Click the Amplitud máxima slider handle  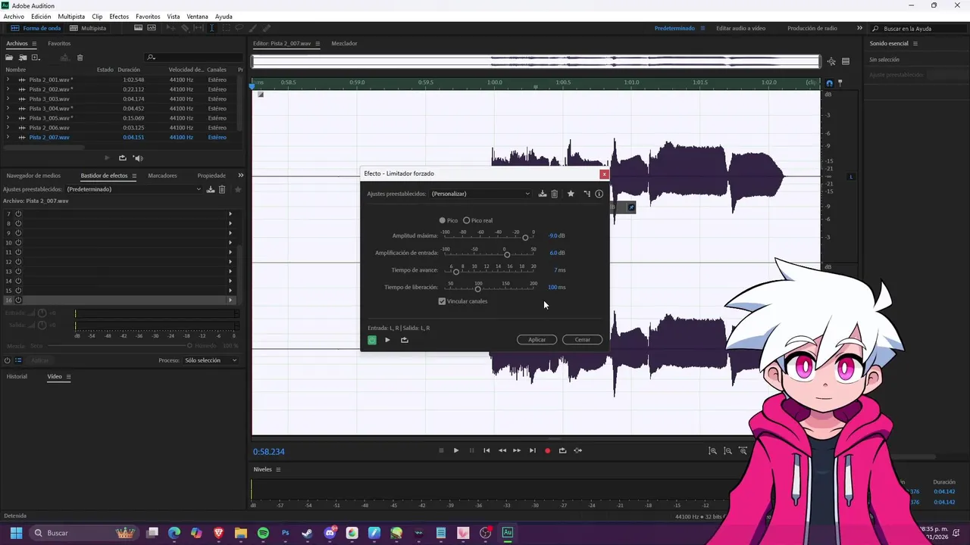pyautogui.click(x=525, y=238)
